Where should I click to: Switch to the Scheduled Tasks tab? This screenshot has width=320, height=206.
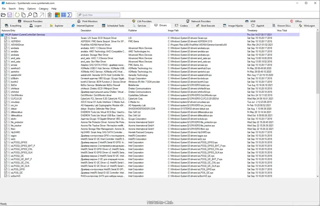pyautogui.click(x=113, y=26)
